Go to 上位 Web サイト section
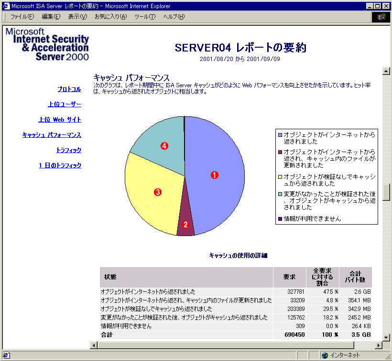 coord(60,120)
